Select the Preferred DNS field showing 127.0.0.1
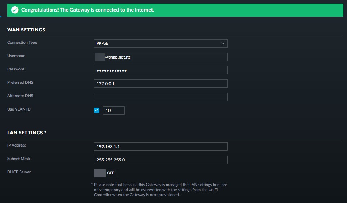This screenshot has width=347, height=203. [160, 83]
